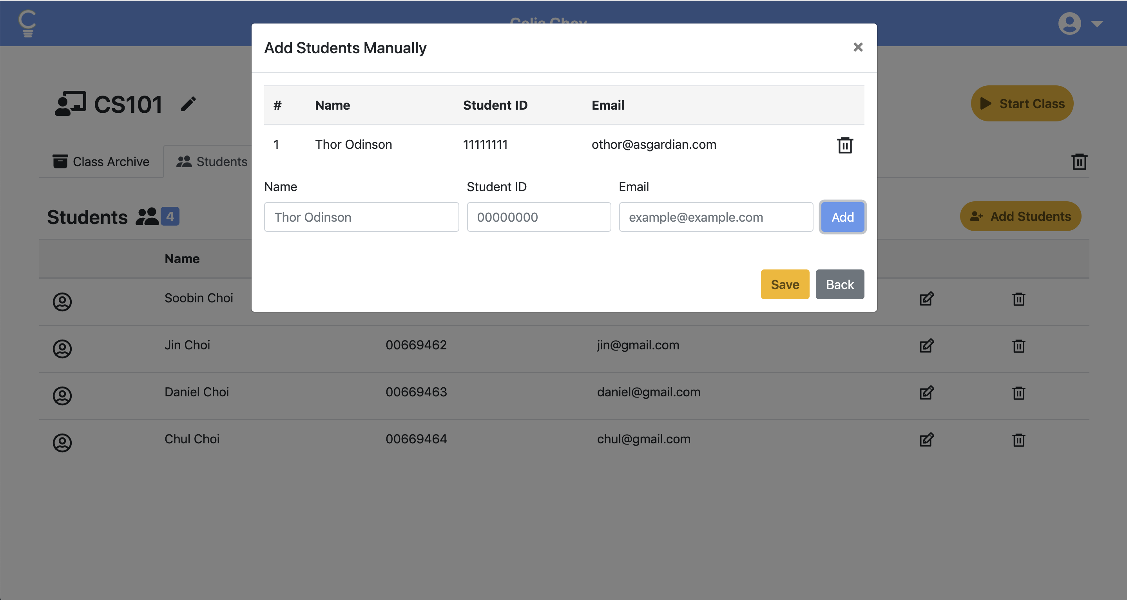Click the Student ID input field
Screen dimensions: 1127x600
(x=538, y=217)
